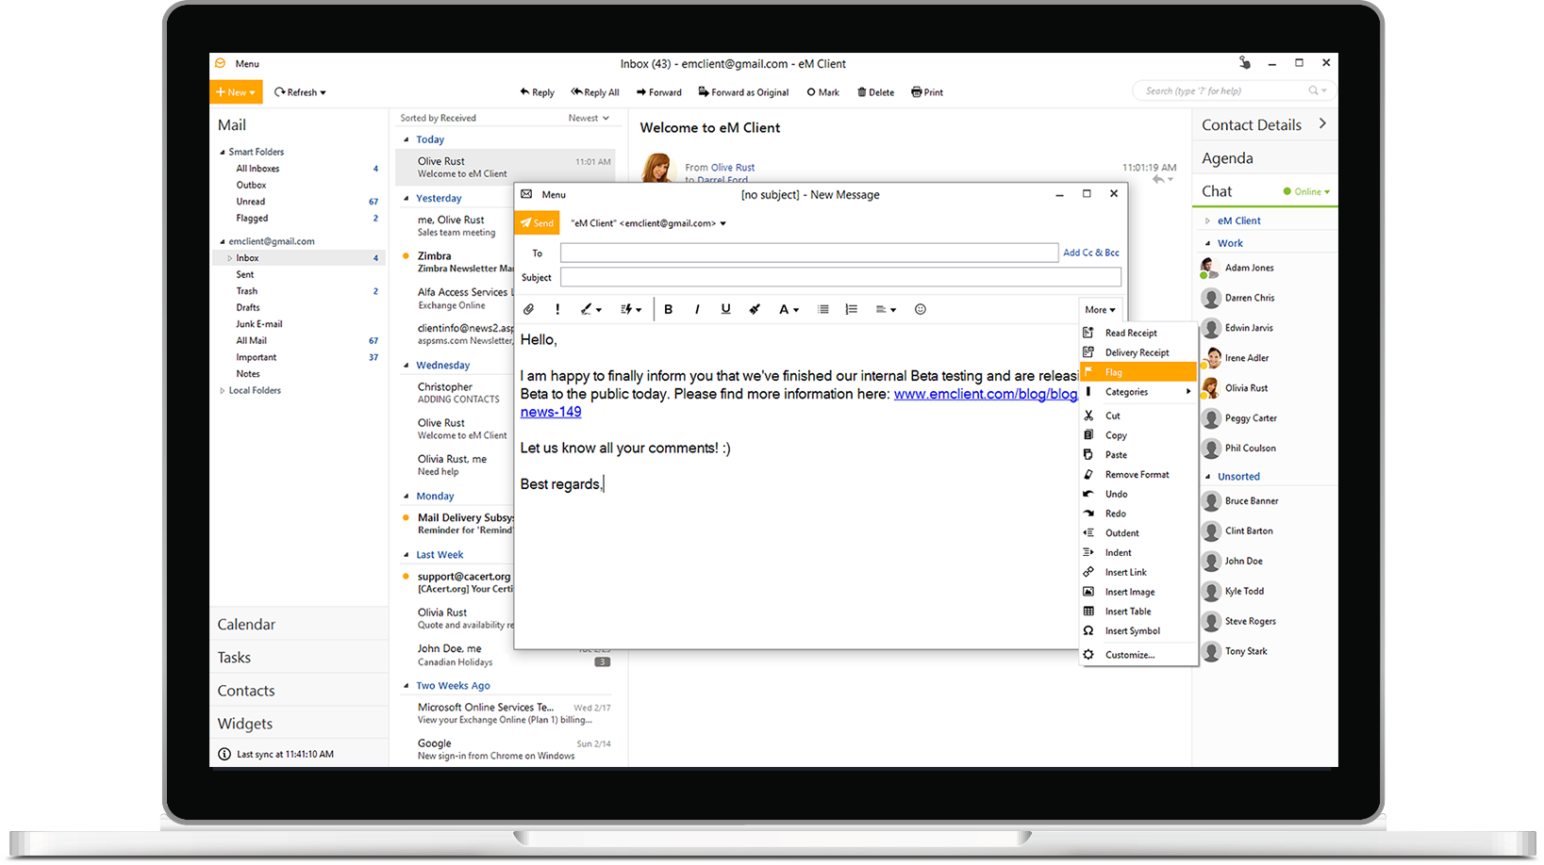Click into the To recipient field
This screenshot has width=1544, height=865.
(808, 253)
